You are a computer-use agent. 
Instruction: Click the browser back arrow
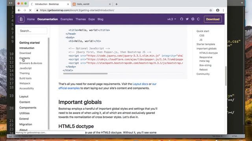pos(19,10)
